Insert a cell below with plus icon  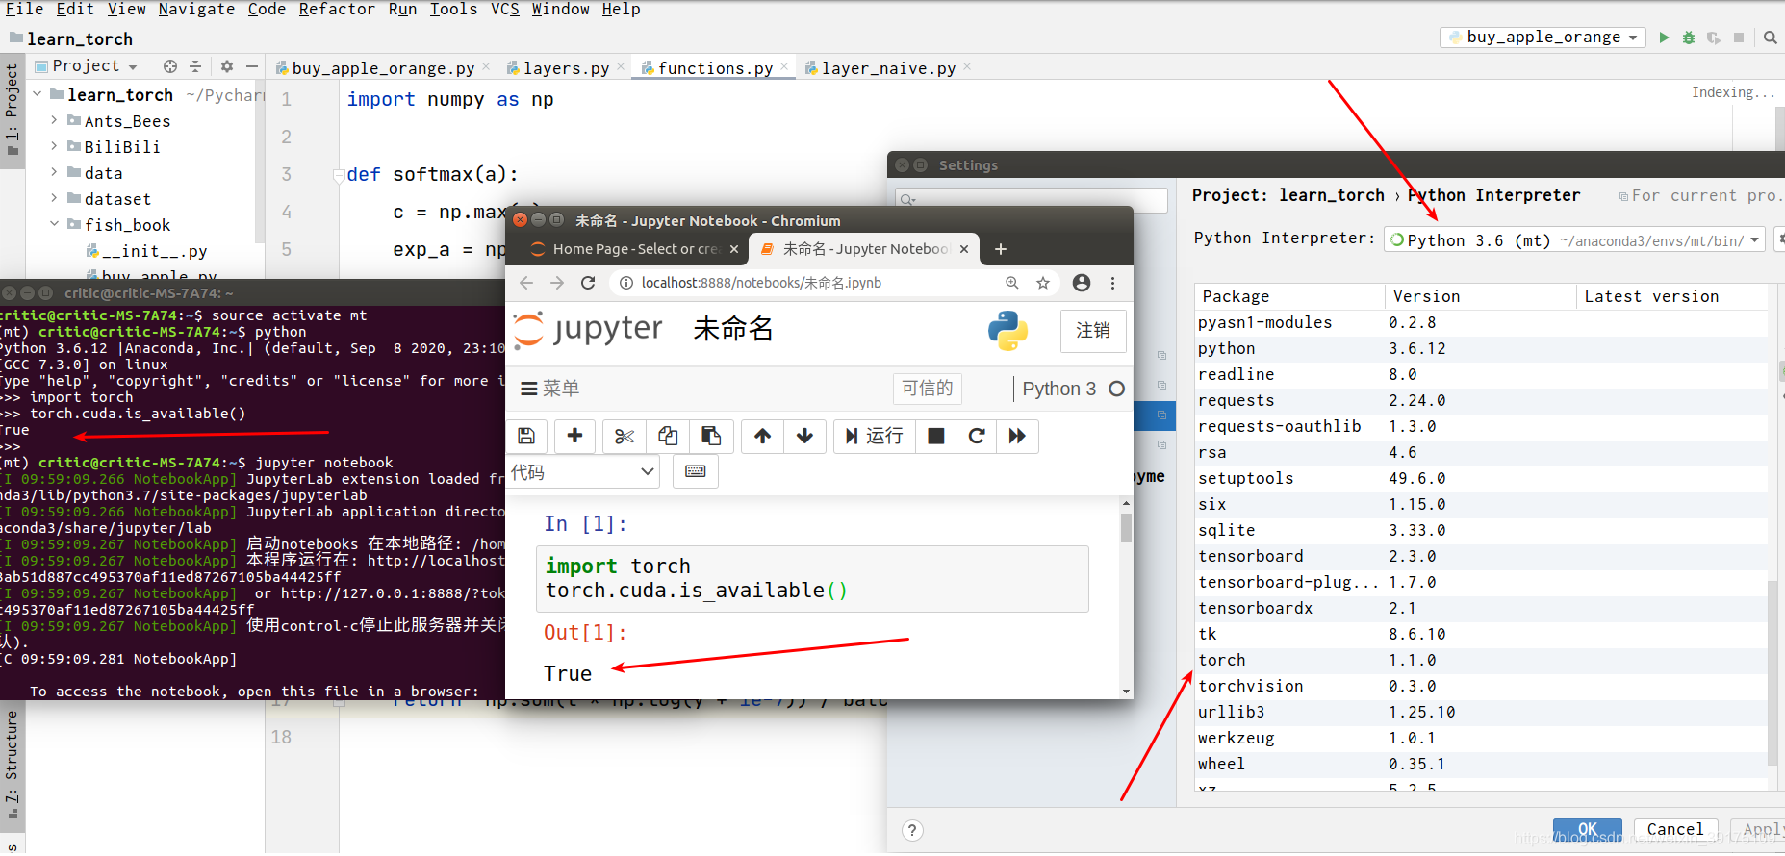click(x=574, y=436)
